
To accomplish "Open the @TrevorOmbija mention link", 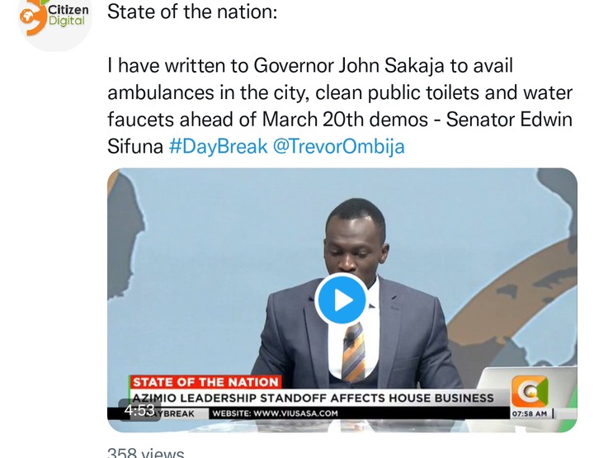I will tap(338, 146).
